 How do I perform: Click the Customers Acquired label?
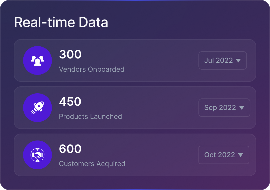tap(92, 164)
